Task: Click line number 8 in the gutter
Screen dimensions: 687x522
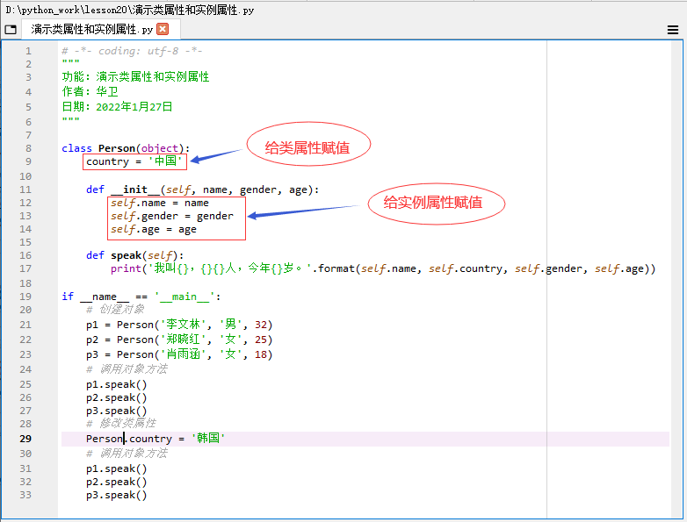Action: 28,148
